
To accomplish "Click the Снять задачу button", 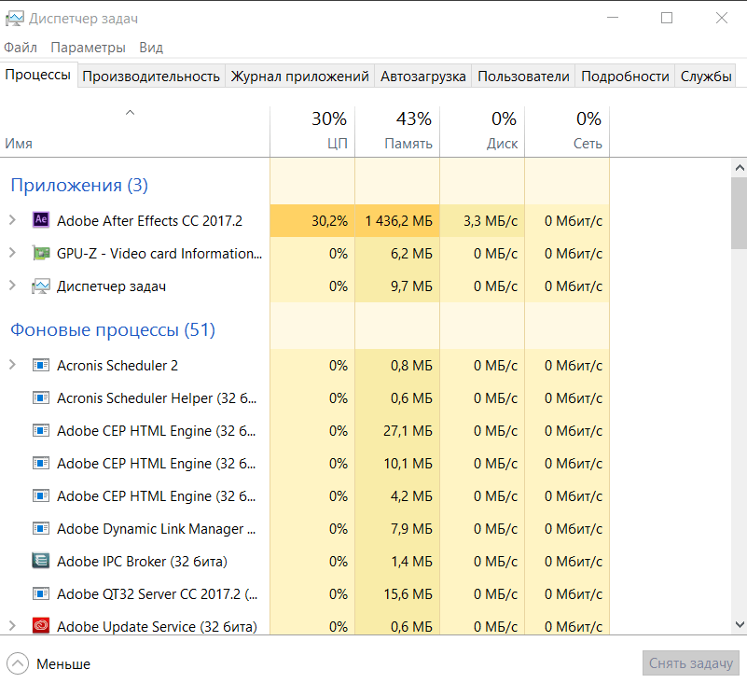I will pos(691,663).
